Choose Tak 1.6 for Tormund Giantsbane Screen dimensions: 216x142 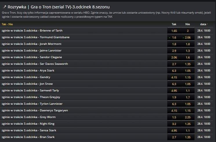174,37
